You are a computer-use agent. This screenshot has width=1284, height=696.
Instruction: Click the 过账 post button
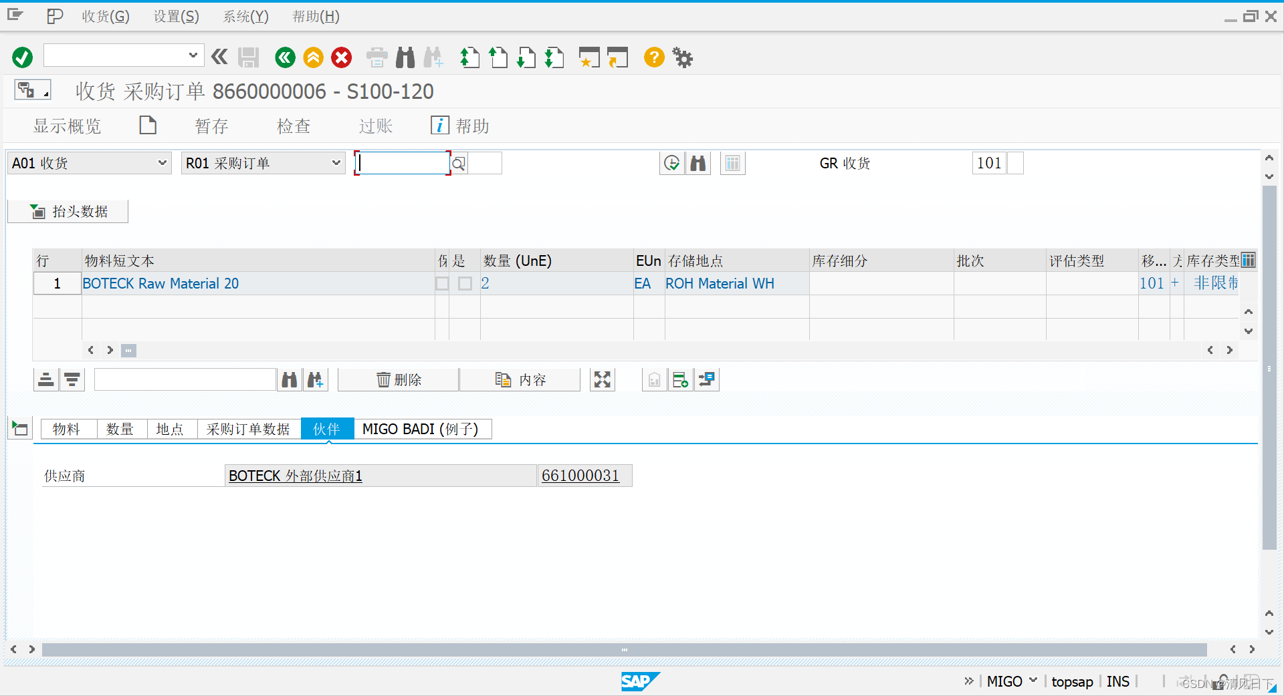tap(375, 126)
